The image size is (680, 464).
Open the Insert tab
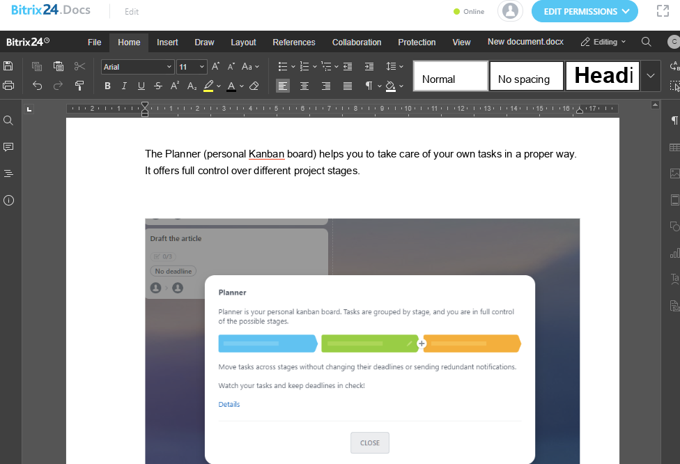167,42
